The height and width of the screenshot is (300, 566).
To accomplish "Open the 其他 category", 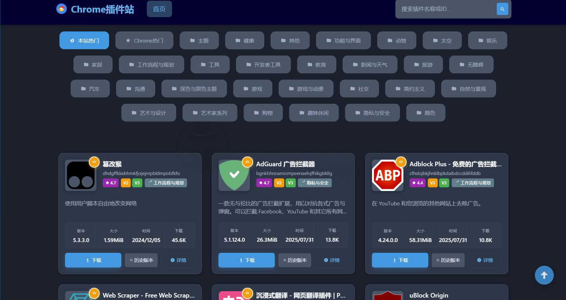I will (x=290, y=41).
